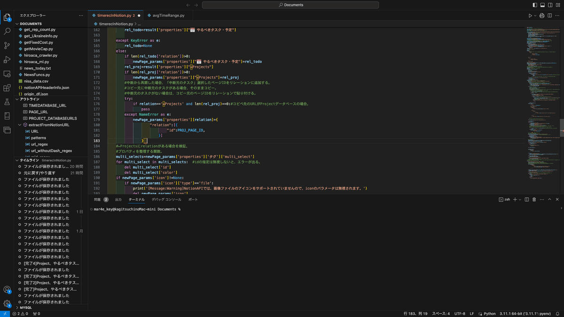Toggle primary sidebar visibility in title bar
The height and width of the screenshot is (317, 564).
pos(535,5)
